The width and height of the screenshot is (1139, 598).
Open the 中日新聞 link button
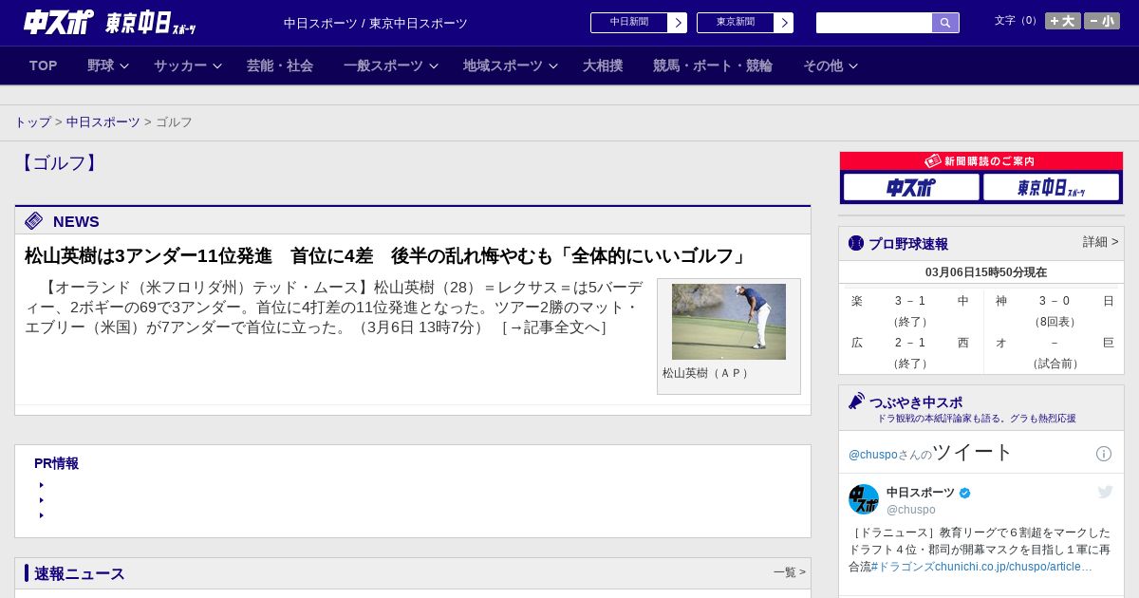629,23
